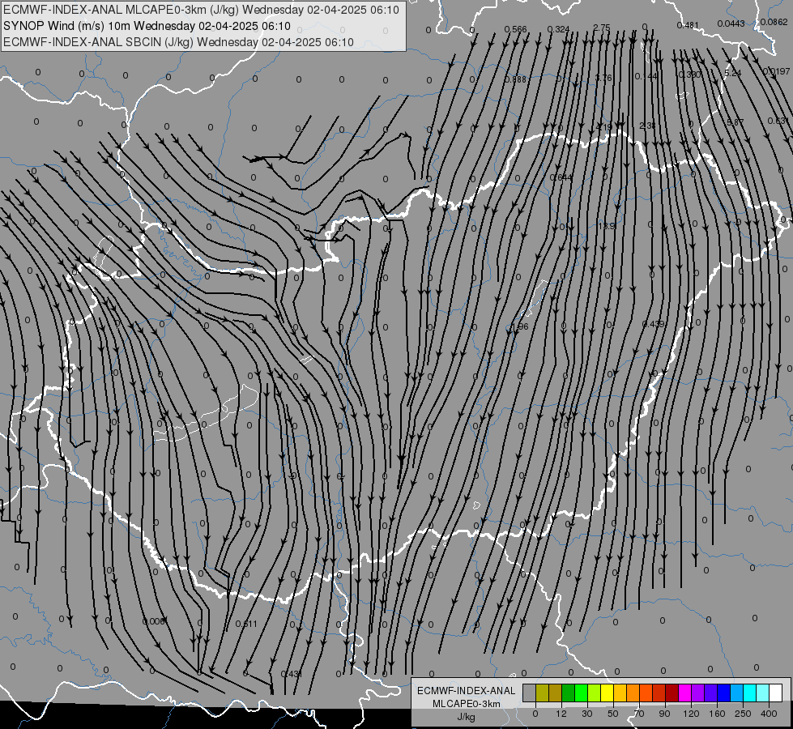Click the map value 0.431
This screenshot has height=729, width=793.
click(x=292, y=674)
